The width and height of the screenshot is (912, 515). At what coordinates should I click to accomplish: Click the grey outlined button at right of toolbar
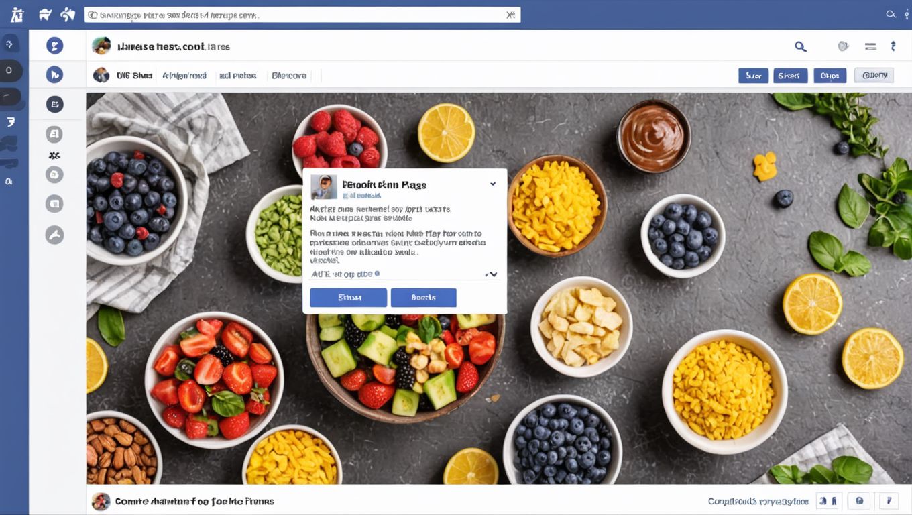[874, 76]
